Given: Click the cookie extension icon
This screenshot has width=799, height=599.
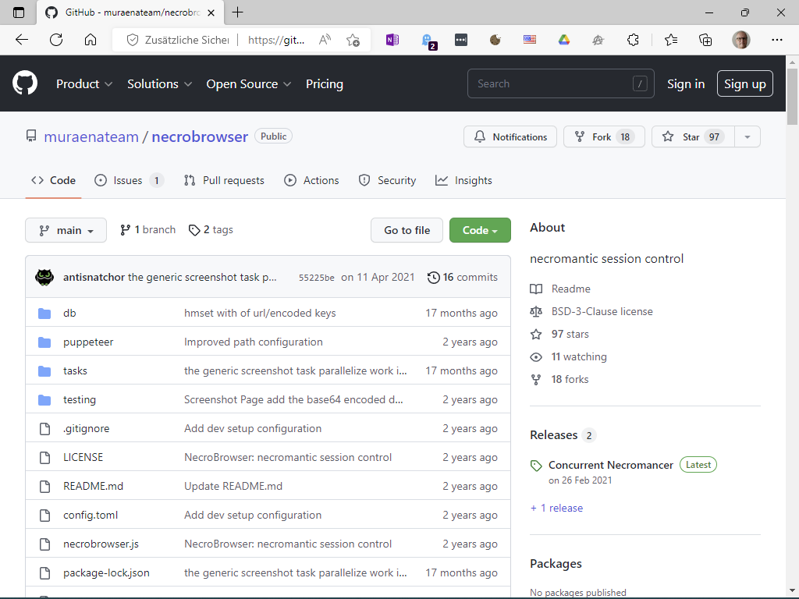Looking at the screenshot, I should click(x=495, y=40).
